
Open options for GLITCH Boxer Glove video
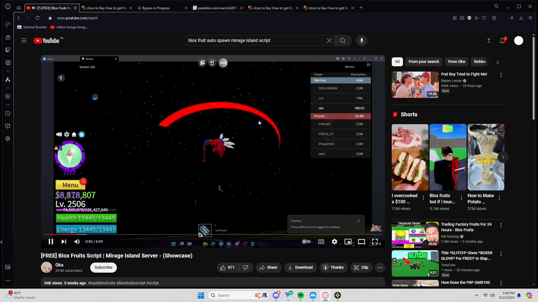tap(501, 254)
